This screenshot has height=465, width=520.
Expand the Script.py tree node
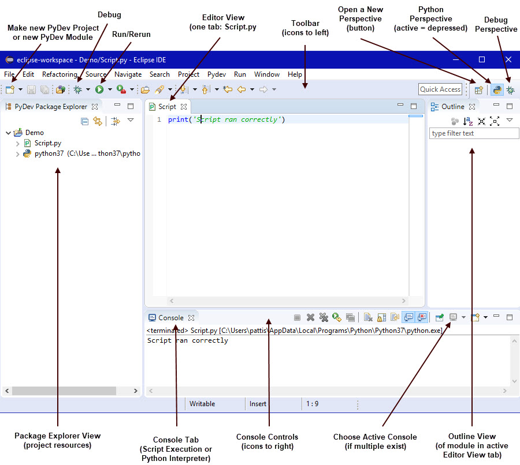(18, 143)
